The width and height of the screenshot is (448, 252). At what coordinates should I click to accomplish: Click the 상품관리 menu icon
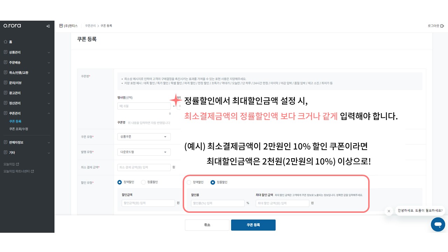coord(5,52)
